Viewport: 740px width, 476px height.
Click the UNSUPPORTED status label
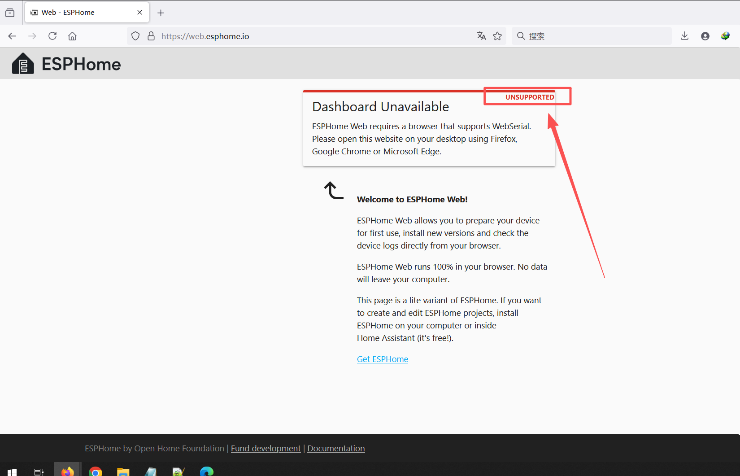(x=530, y=97)
